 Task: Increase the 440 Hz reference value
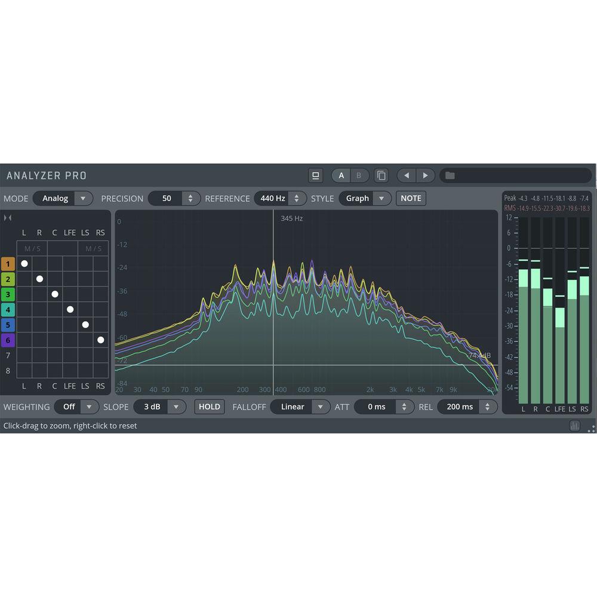296,195
